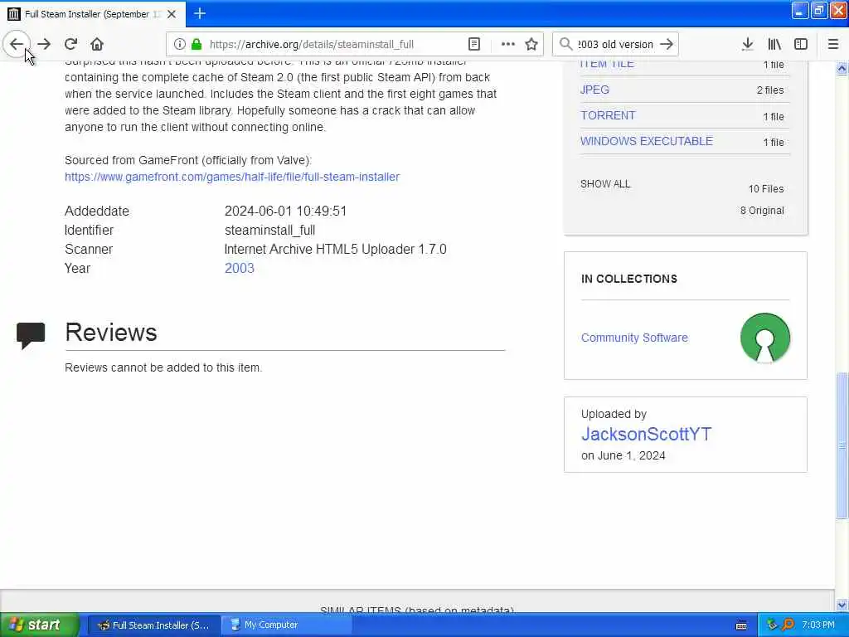Viewport: 849px width, 637px height.
Task: Click '10 Files' count text
Action: tap(765, 188)
